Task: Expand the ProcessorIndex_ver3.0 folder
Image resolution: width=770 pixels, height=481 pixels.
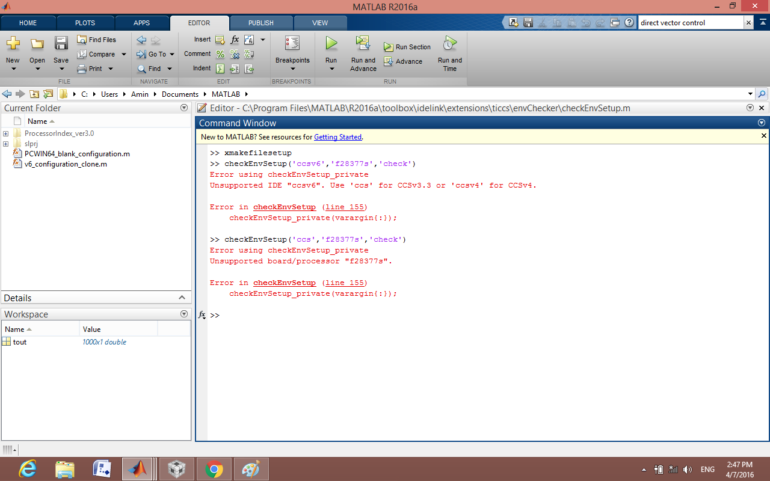Action: point(6,133)
